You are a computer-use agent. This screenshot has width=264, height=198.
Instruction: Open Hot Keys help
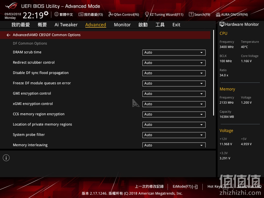tap(218, 187)
